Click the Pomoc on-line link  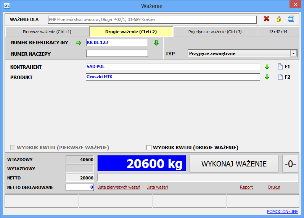283,212
